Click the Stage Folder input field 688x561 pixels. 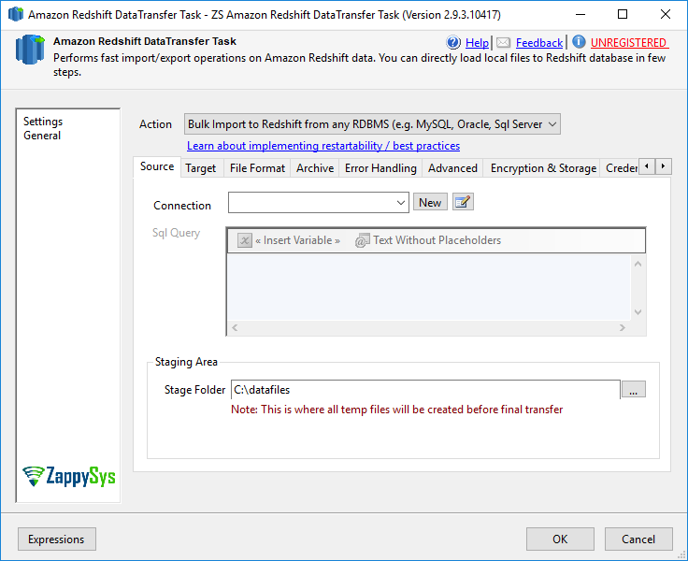tap(425, 389)
